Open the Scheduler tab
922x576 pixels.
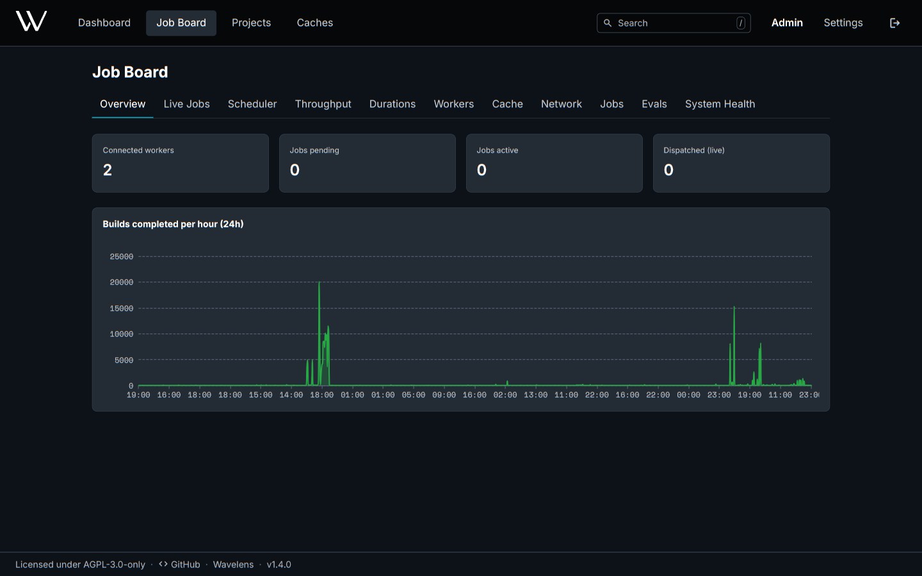tap(252, 104)
